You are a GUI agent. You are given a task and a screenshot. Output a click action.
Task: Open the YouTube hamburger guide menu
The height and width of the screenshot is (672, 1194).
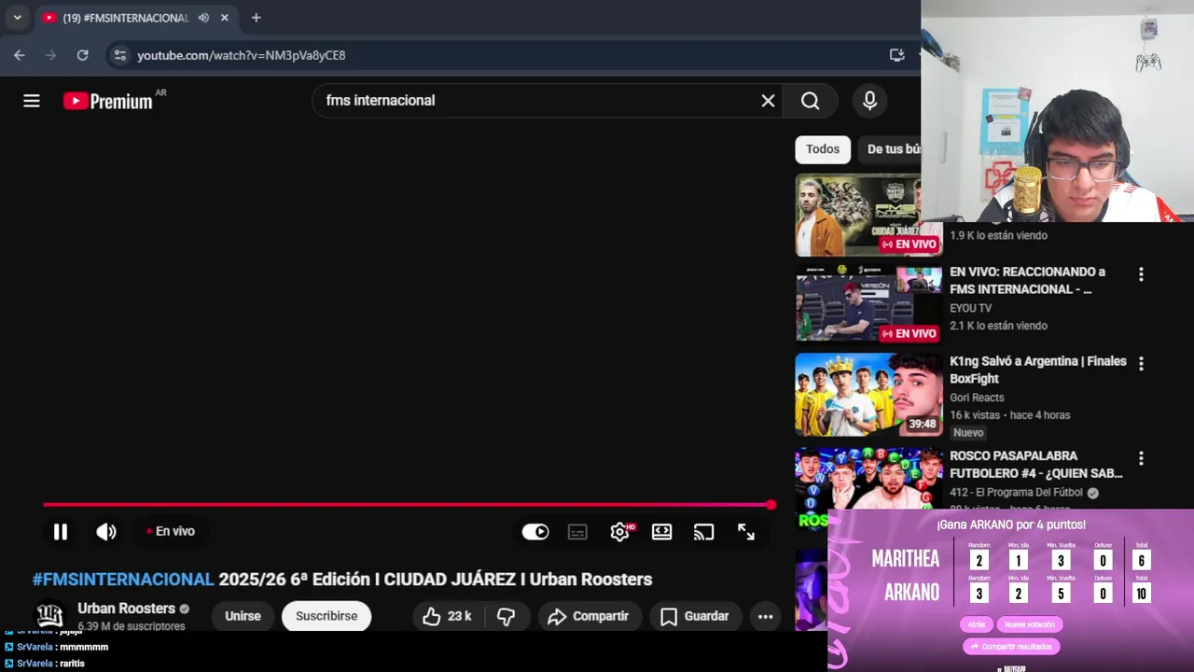(32, 101)
